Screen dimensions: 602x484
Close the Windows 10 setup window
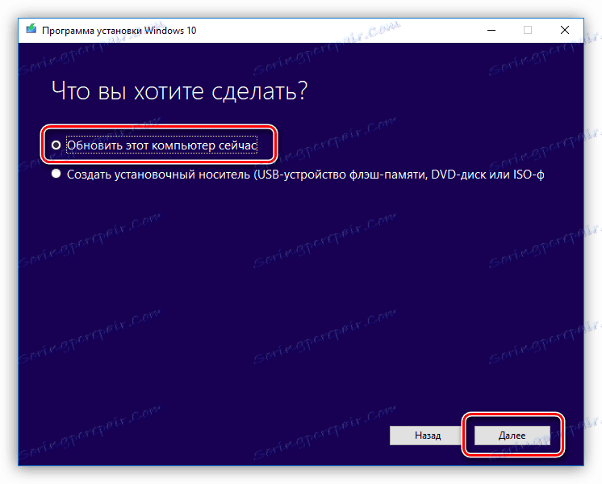pyautogui.click(x=564, y=30)
